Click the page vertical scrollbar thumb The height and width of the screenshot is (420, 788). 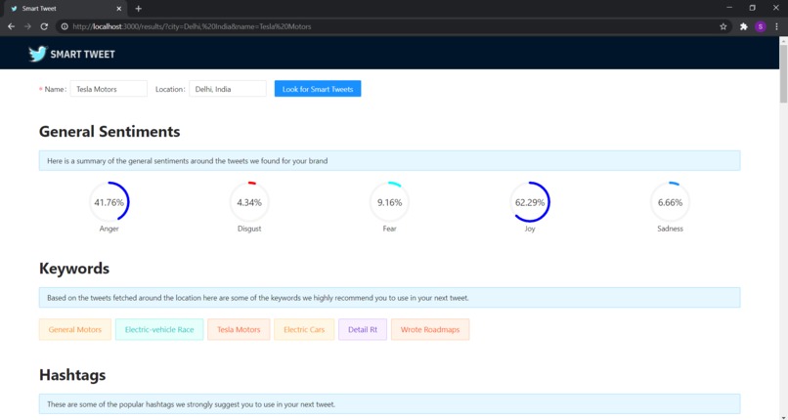pos(783,74)
